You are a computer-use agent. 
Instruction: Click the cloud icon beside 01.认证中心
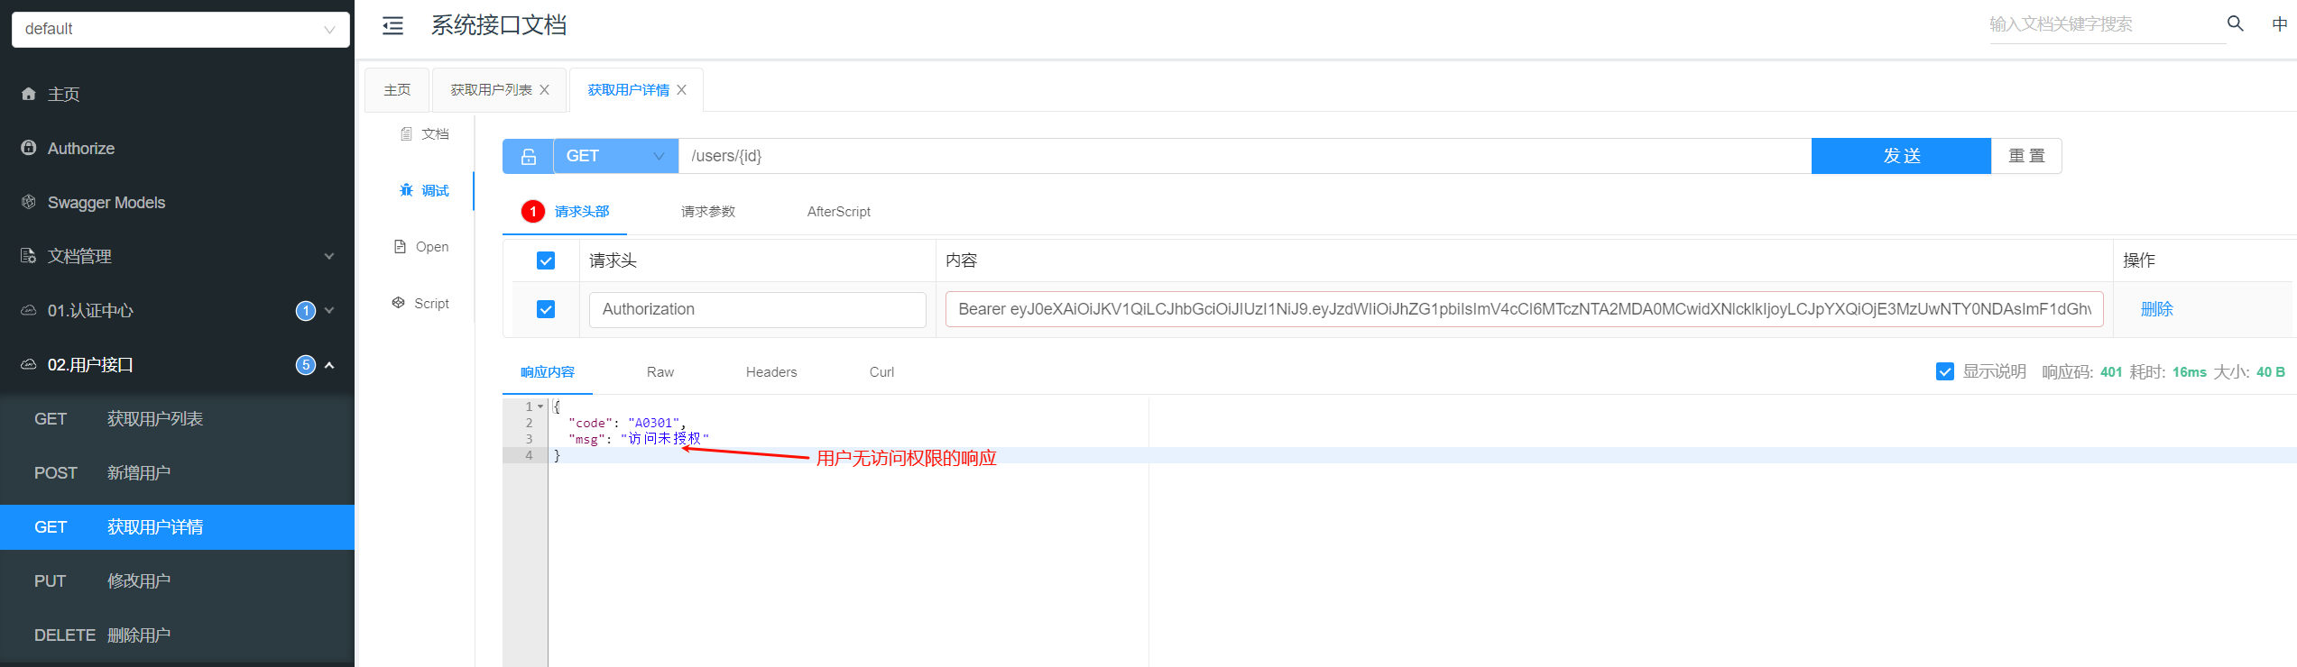29,310
